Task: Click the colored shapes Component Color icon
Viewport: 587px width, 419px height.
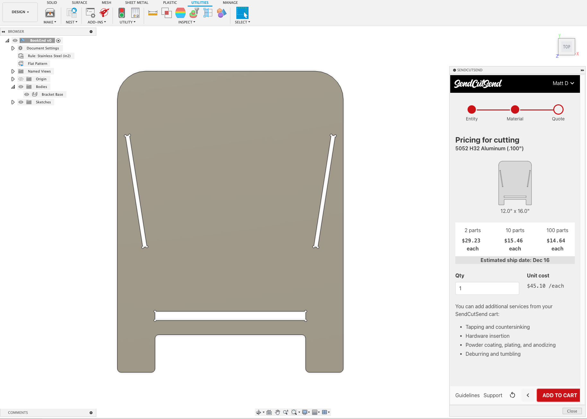Action: (222, 13)
